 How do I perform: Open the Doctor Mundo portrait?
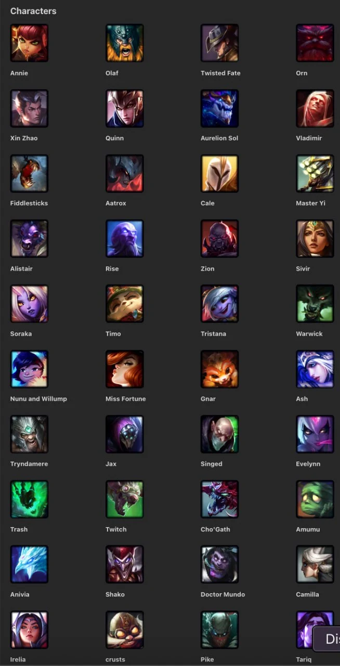[219, 565]
